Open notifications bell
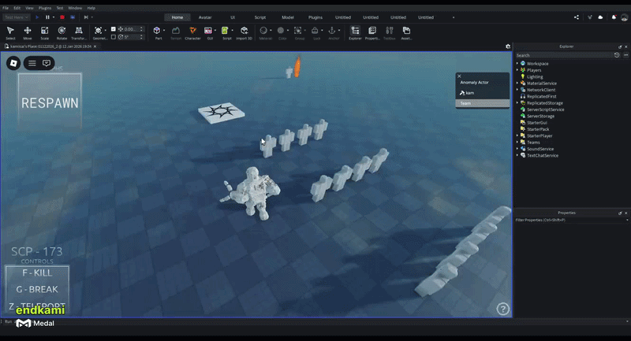631x341 pixels. coord(614,17)
